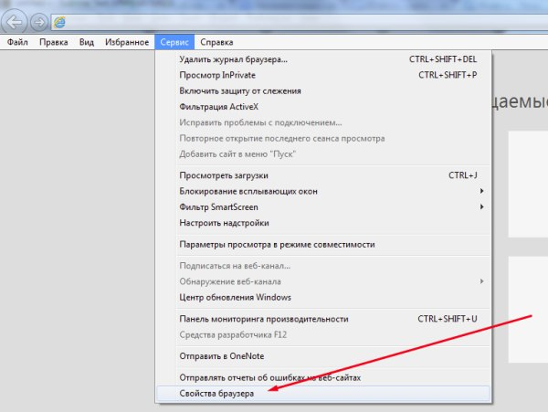Click the browser Forward arrow button
This screenshot has height=412, width=548.
coord(38,22)
